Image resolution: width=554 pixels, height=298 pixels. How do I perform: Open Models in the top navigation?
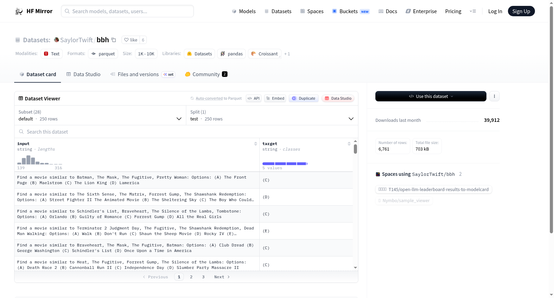(x=244, y=11)
